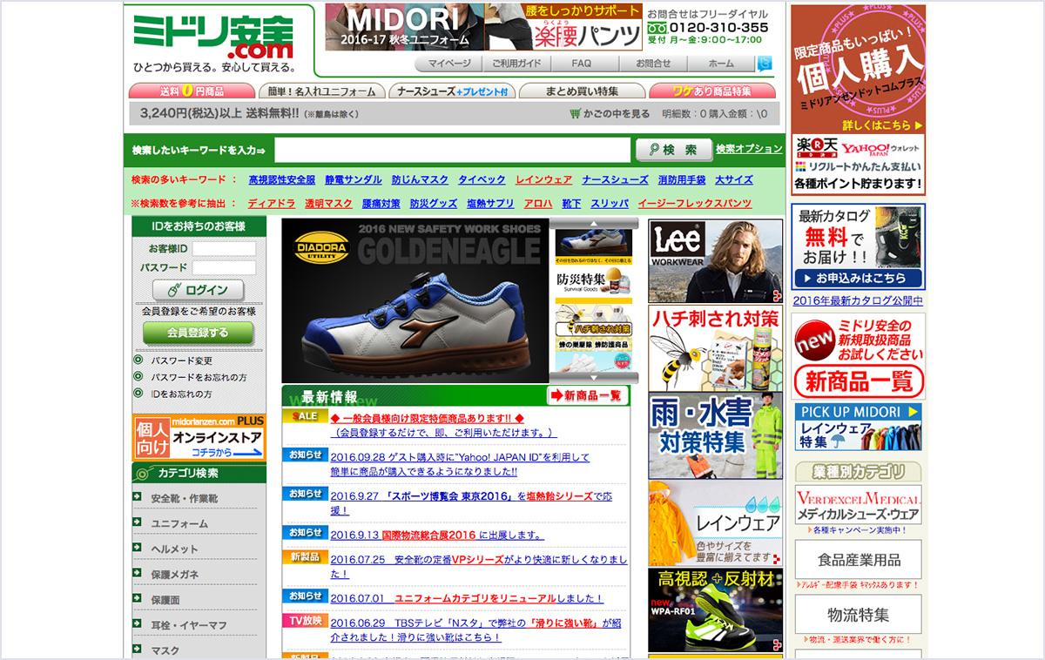Click the keyword search input field

453,150
